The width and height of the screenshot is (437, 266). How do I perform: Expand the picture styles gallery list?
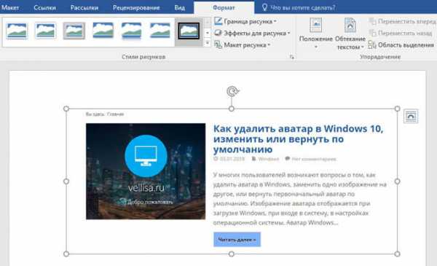tap(208, 43)
